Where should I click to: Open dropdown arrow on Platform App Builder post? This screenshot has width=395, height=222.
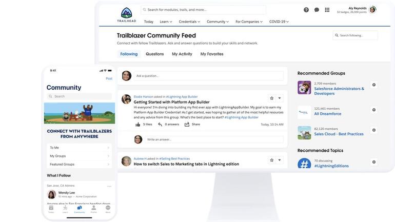click(280, 98)
